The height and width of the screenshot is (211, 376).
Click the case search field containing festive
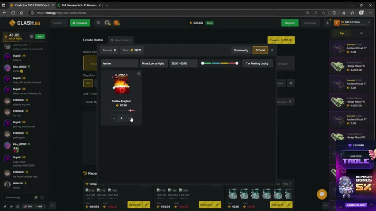click(119, 63)
